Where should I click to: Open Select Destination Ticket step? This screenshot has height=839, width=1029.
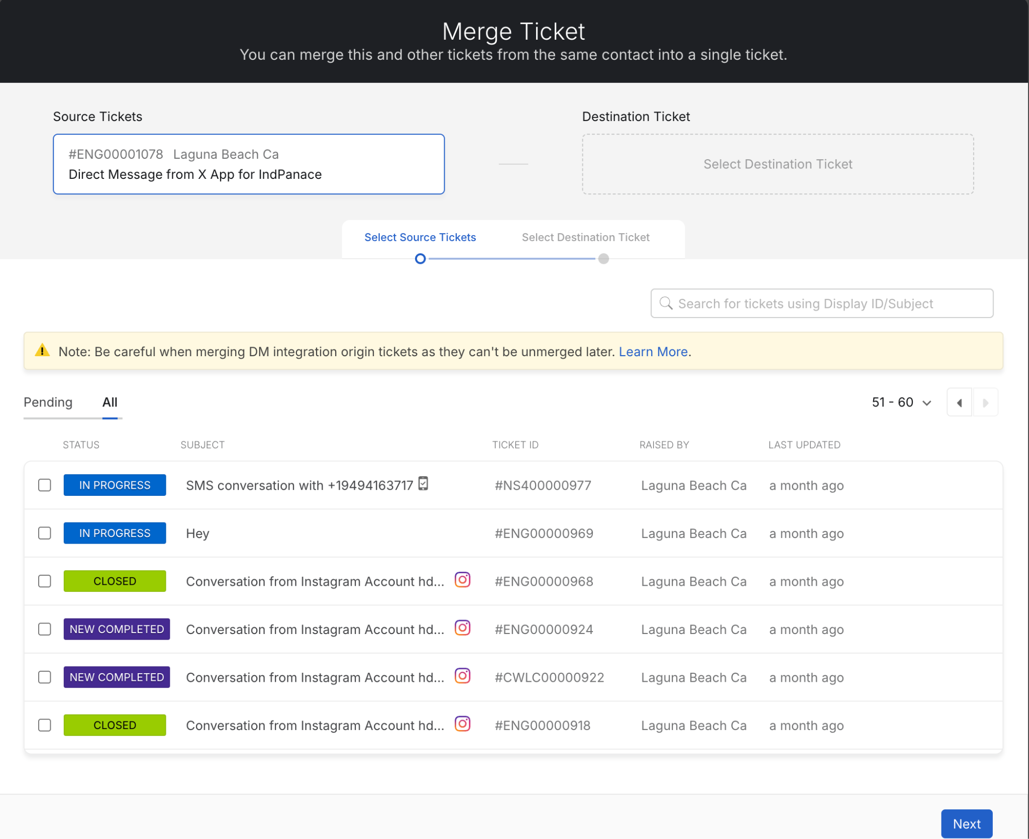585,237
